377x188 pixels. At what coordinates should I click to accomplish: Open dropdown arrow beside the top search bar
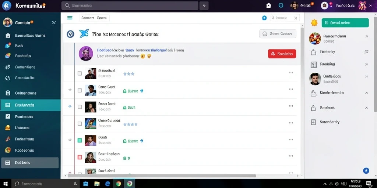[204, 6]
